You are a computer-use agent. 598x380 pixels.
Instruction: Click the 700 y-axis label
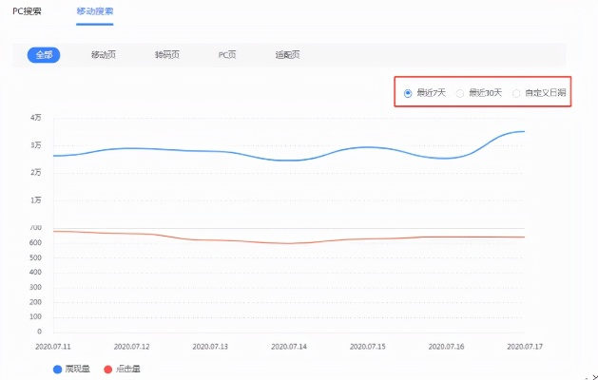point(35,228)
